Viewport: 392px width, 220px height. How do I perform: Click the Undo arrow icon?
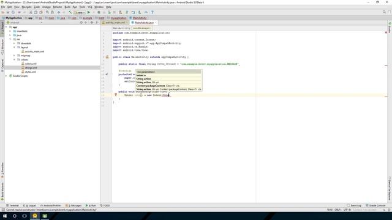point(20,12)
